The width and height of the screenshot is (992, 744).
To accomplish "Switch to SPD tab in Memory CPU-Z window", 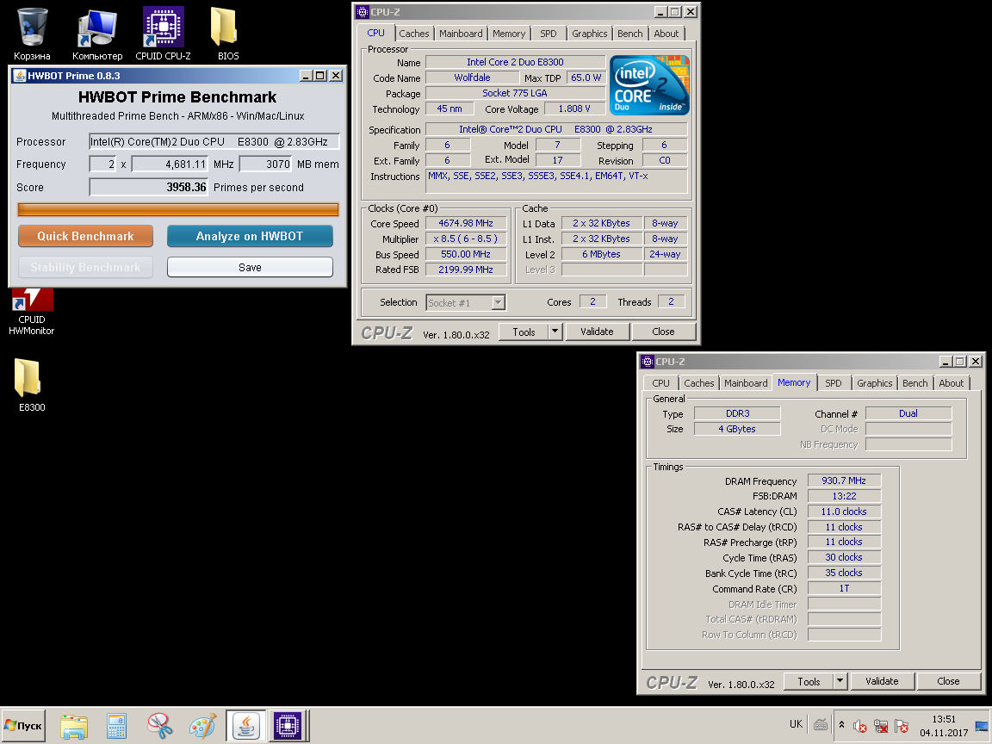I will (834, 383).
